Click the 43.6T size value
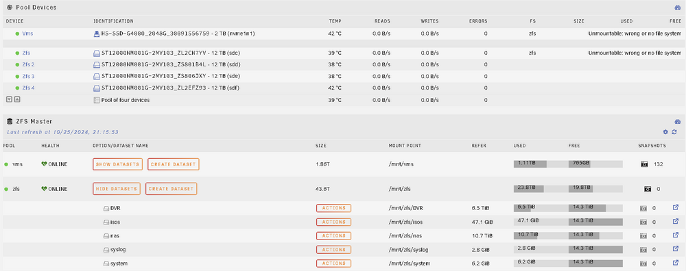Screen dimensions: 686x271 pyautogui.click(x=322, y=189)
